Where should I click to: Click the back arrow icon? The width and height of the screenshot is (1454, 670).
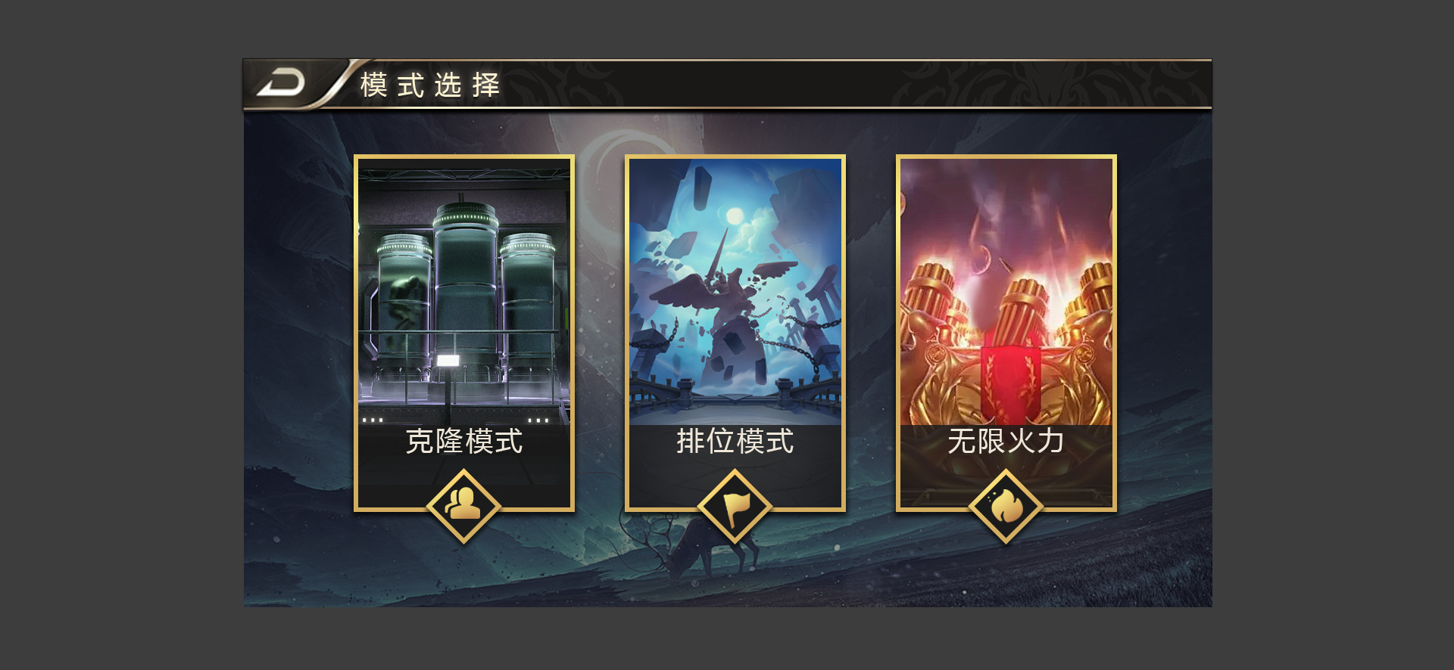tap(281, 83)
